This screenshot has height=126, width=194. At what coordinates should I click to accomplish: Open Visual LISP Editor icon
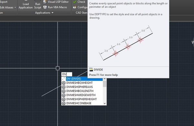45,2
